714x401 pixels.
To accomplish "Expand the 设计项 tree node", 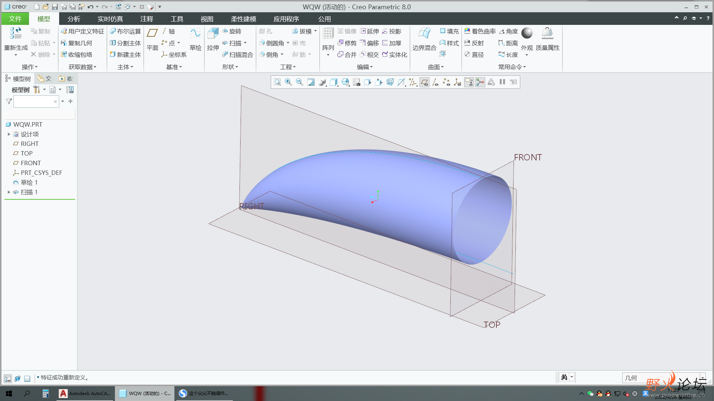I will tap(9, 134).
